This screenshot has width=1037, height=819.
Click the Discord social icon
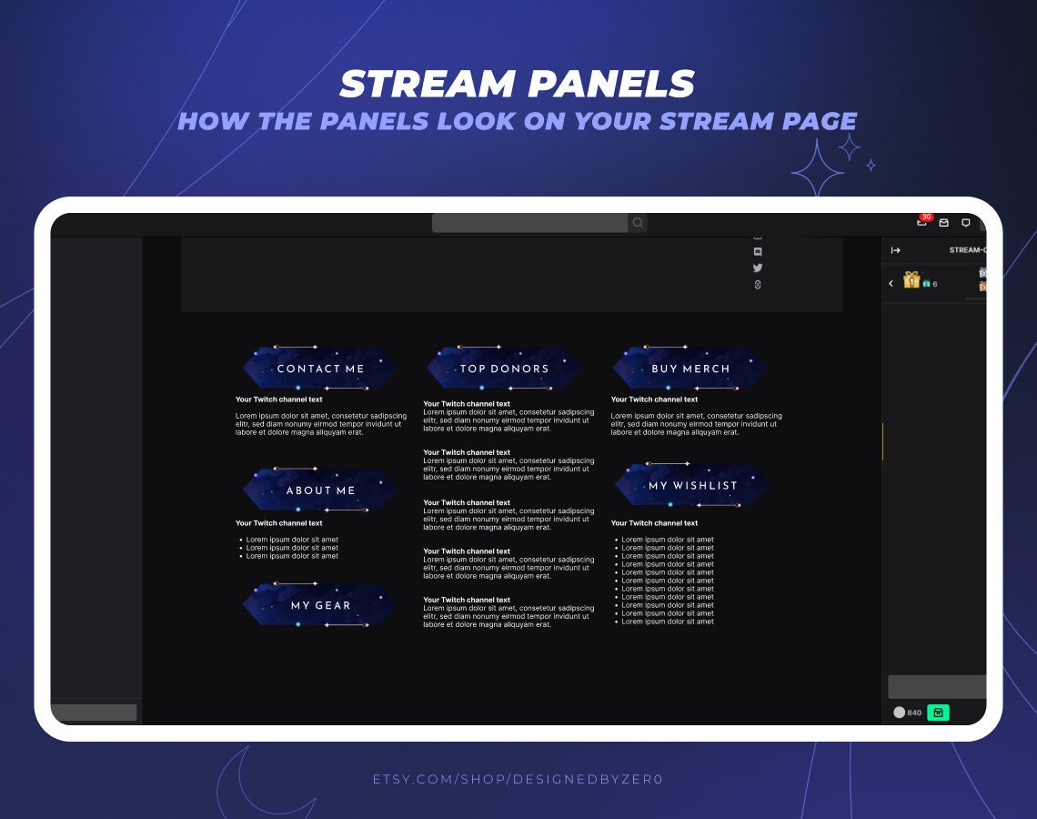pos(757,251)
